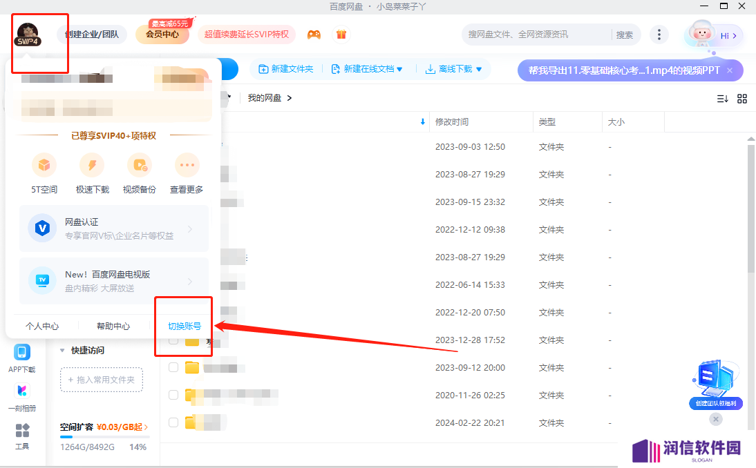
Task: Open 一刻相册 in the sidebar
Action: (x=22, y=398)
